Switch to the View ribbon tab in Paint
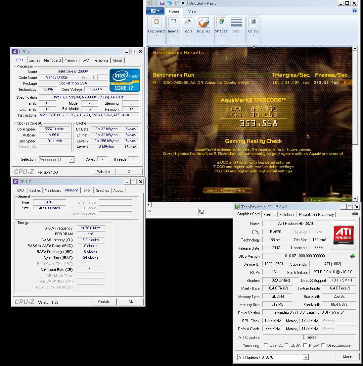 click(192, 11)
